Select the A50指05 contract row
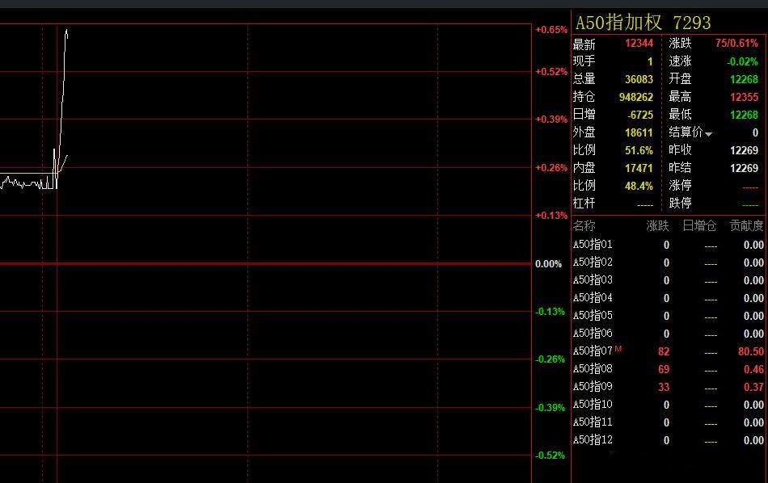The width and height of the screenshot is (768, 483). [669, 316]
